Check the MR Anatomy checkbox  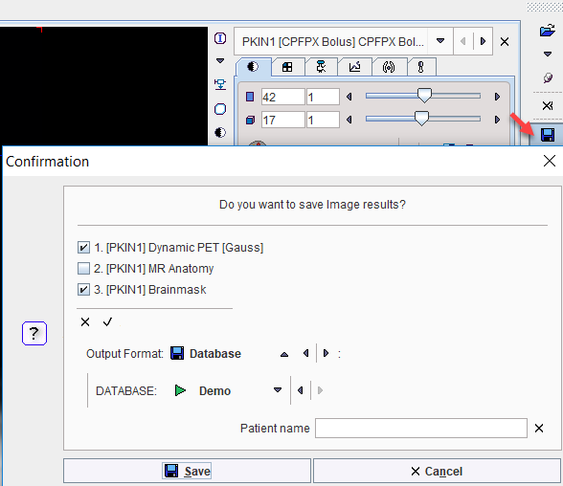tap(83, 268)
